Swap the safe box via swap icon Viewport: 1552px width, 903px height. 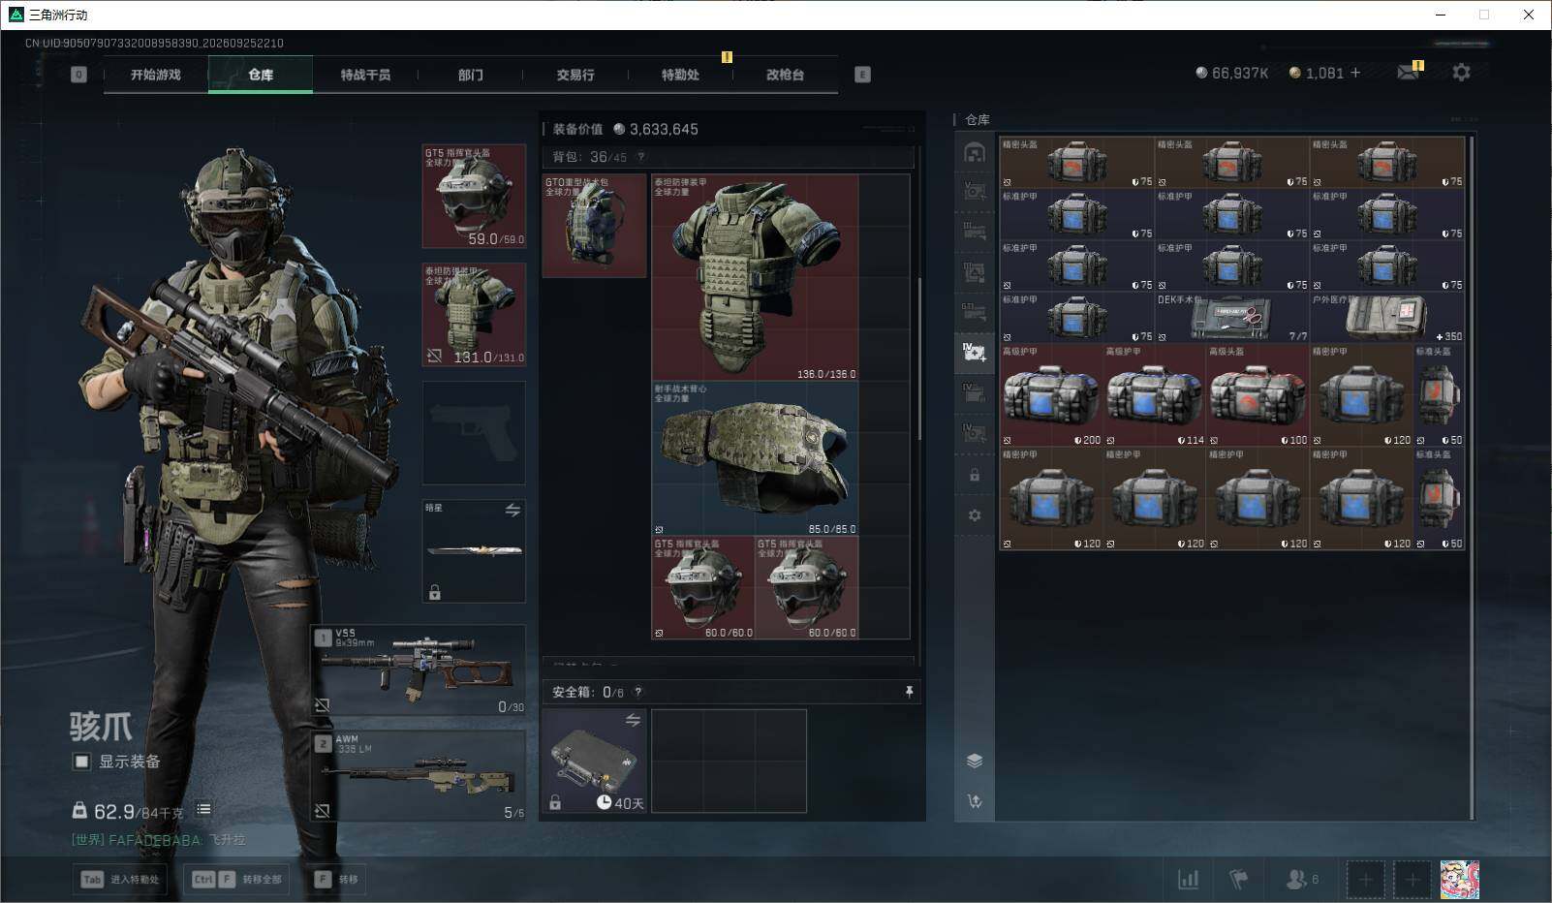(x=633, y=720)
